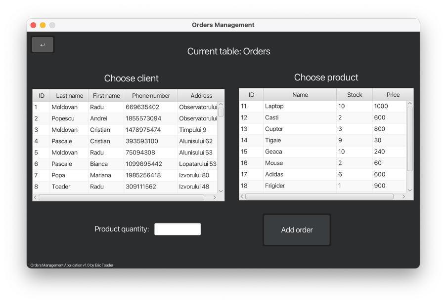Click phone number 75094308
This screenshot has height=304, width=447.
tap(140, 152)
